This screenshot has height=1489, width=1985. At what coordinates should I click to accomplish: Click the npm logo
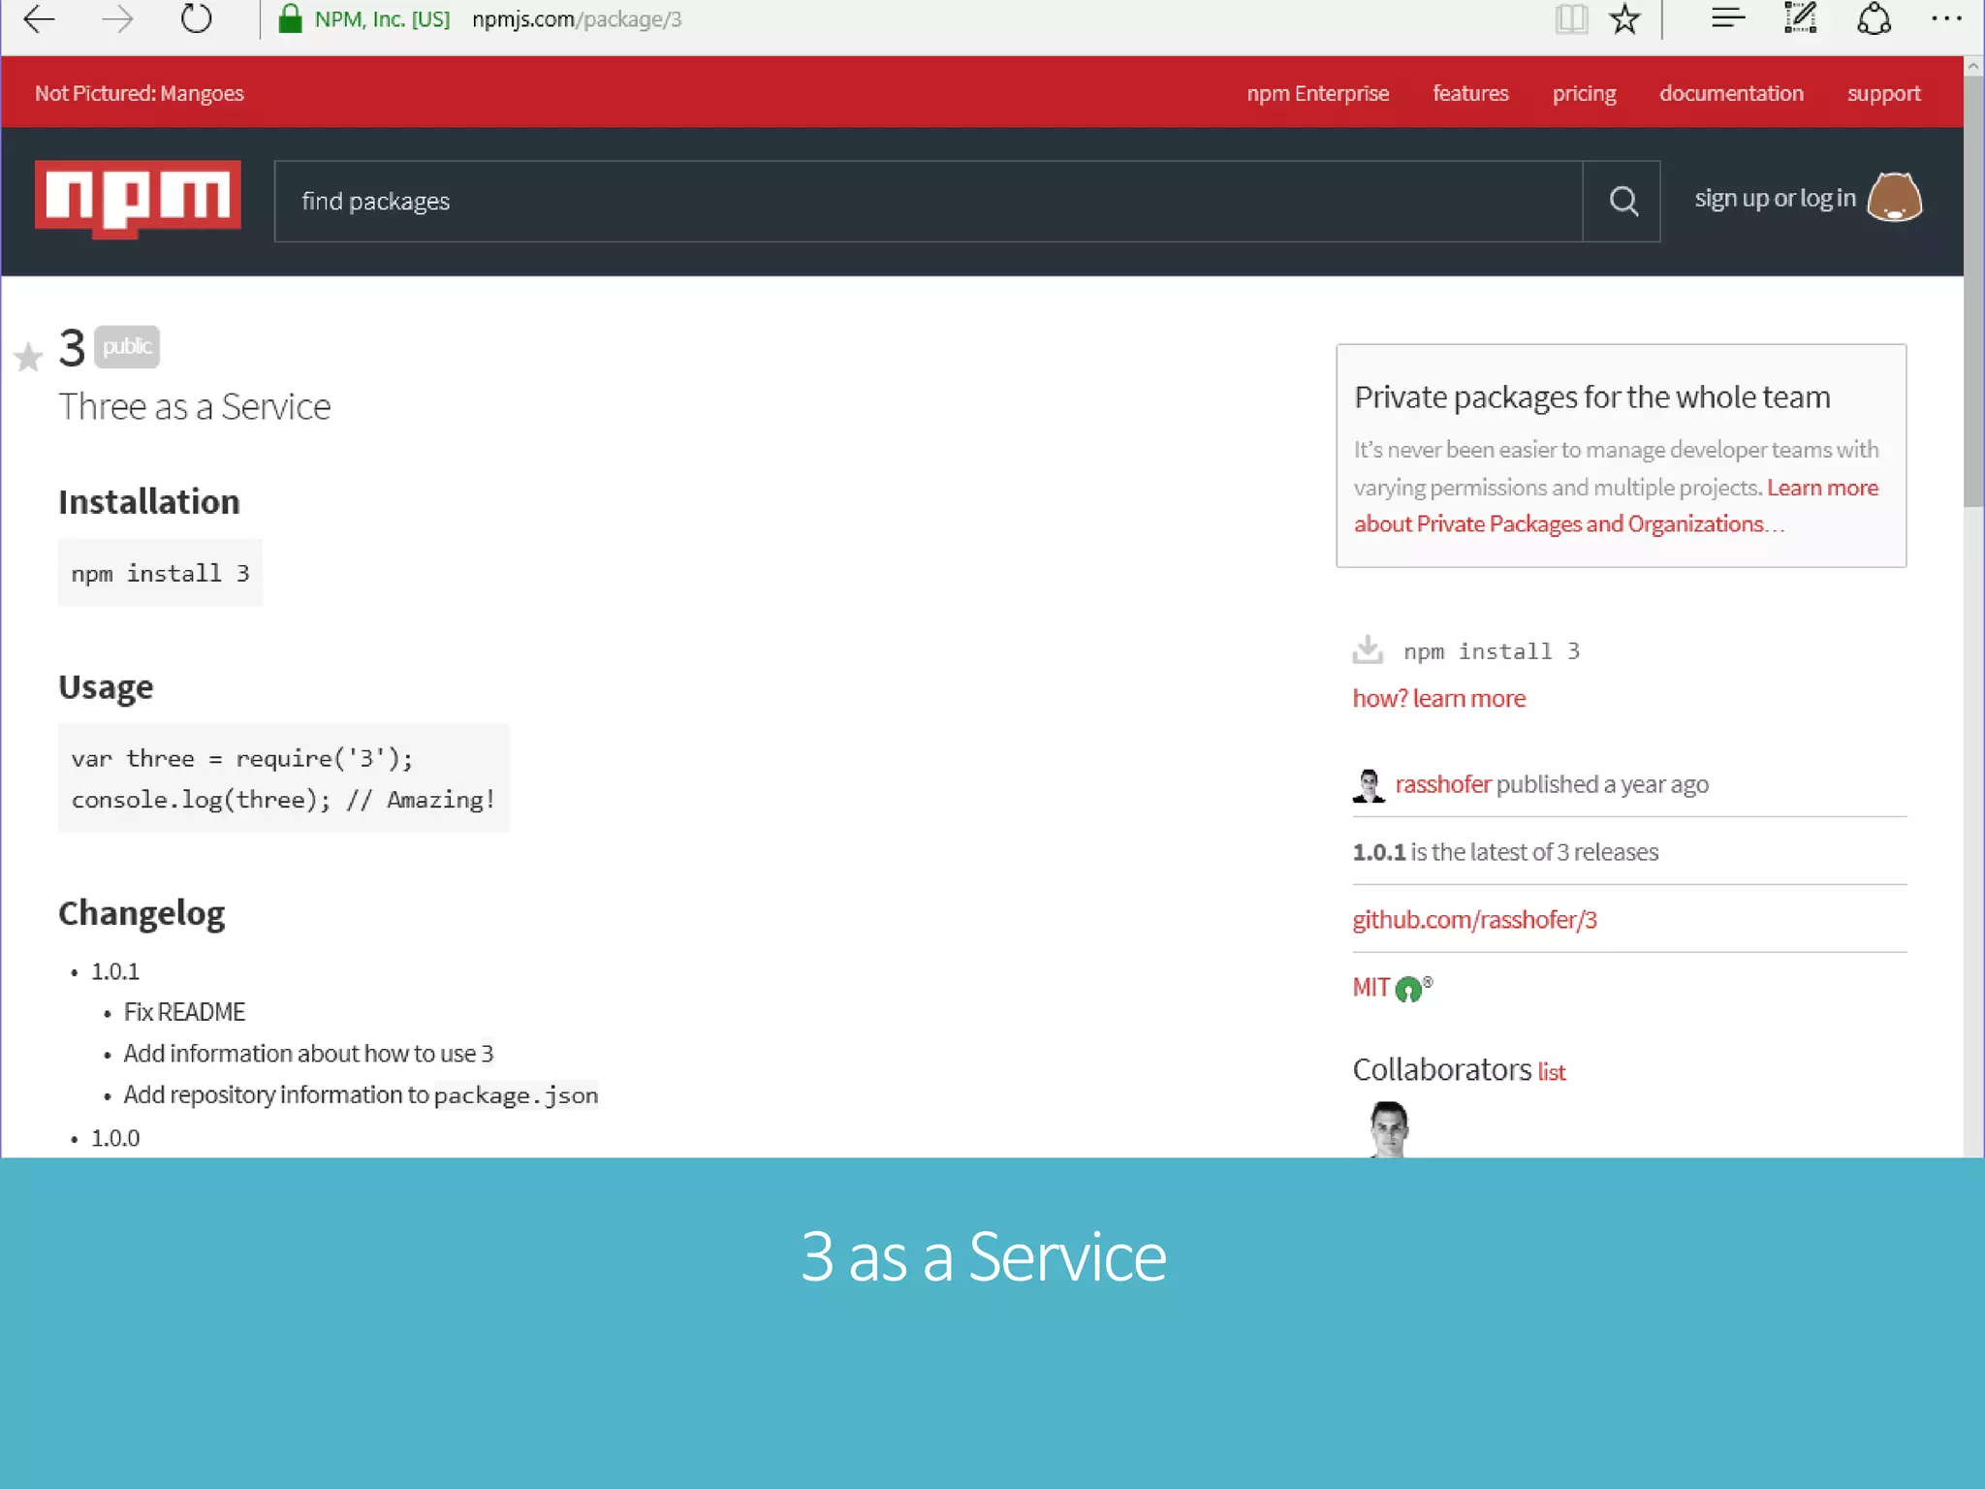click(138, 198)
